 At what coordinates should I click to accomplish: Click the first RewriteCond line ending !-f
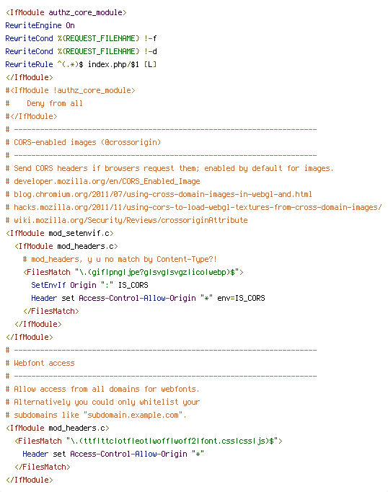(x=81, y=38)
